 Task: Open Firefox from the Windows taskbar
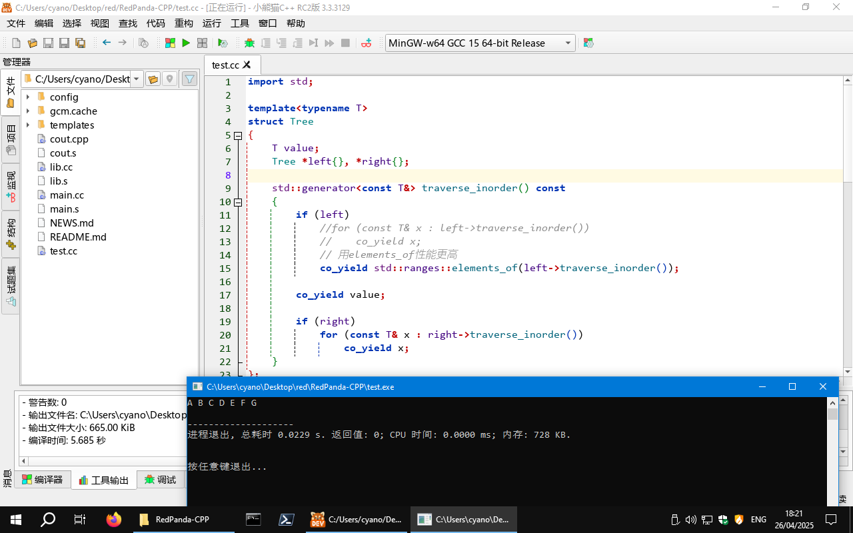tap(114, 520)
